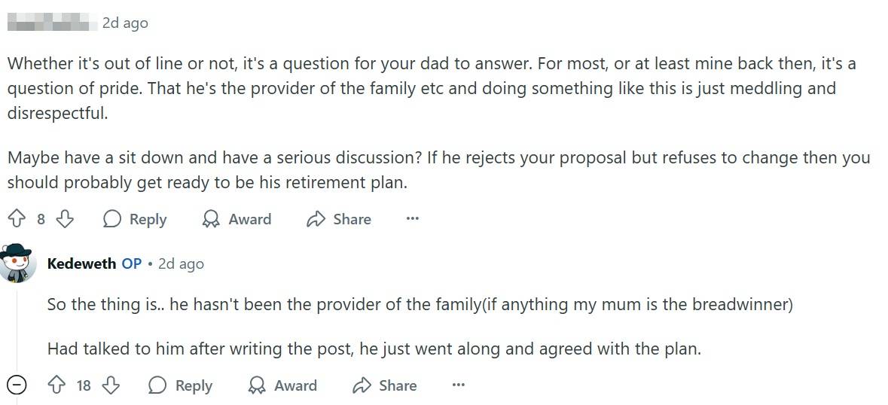Give an Award to the top comment
The height and width of the screenshot is (405, 888).
[236, 219]
